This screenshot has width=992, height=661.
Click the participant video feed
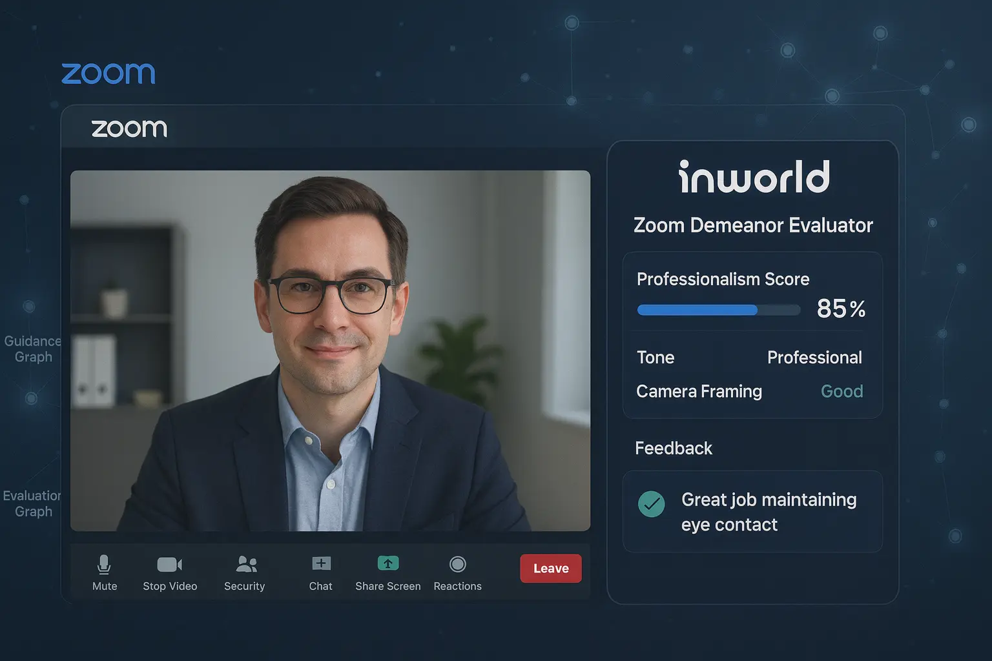[x=330, y=351]
